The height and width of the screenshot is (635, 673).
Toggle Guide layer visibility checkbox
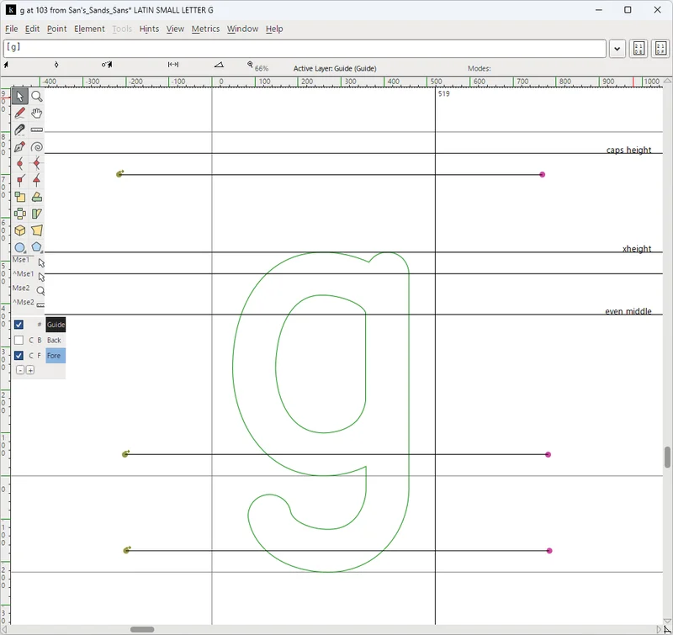click(19, 325)
